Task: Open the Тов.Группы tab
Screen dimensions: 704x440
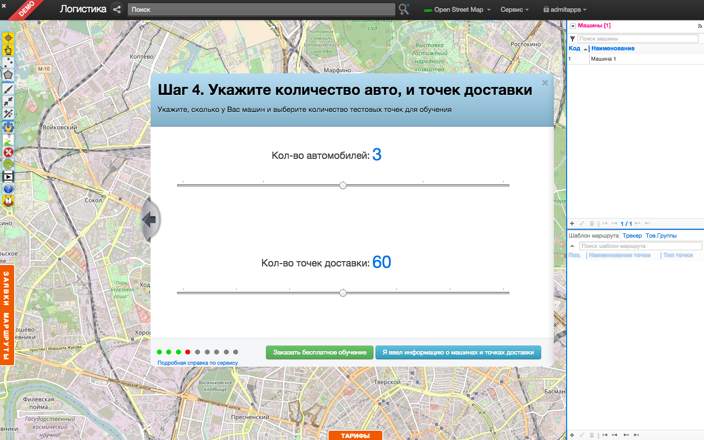Action: pos(661,235)
